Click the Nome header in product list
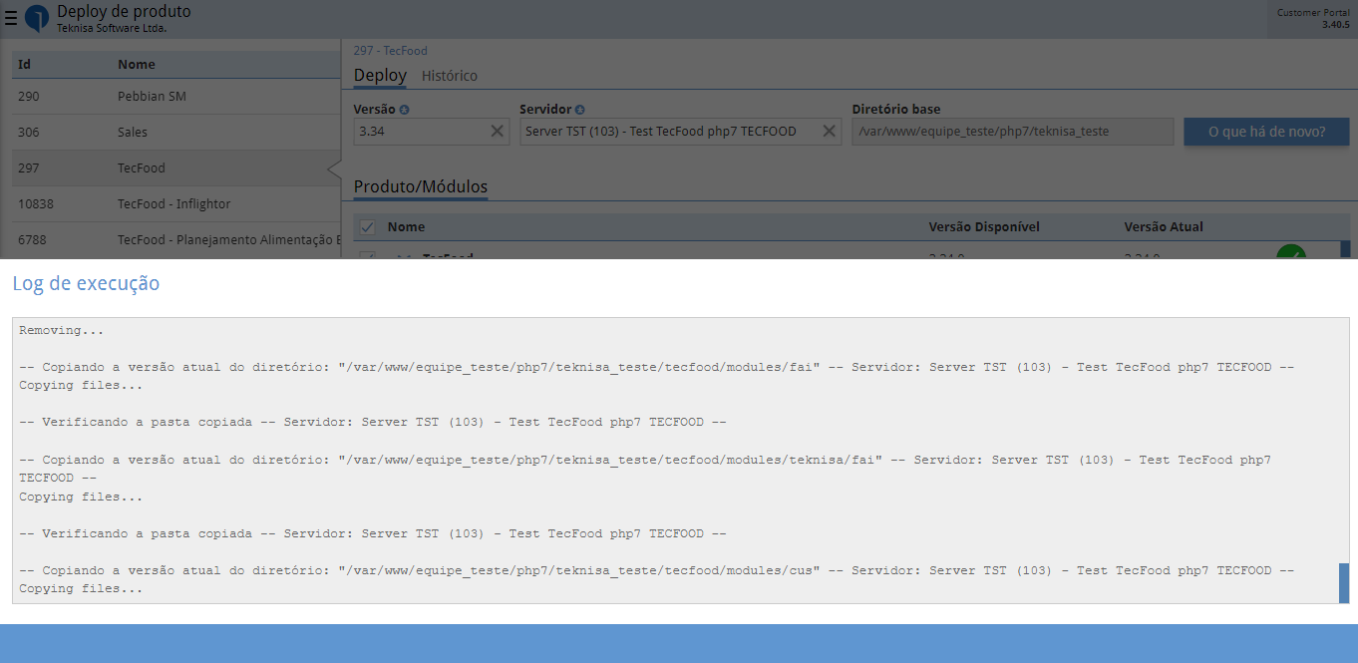Image resolution: width=1358 pixels, height=663 pixels. (x=137, y=65)
